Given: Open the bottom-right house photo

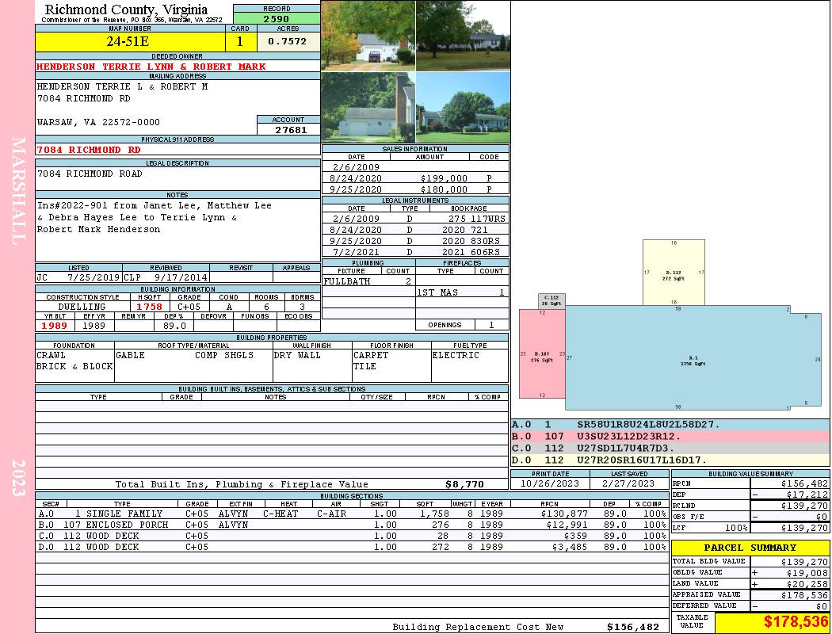Looking at the screenshot, I should point(462,108).
